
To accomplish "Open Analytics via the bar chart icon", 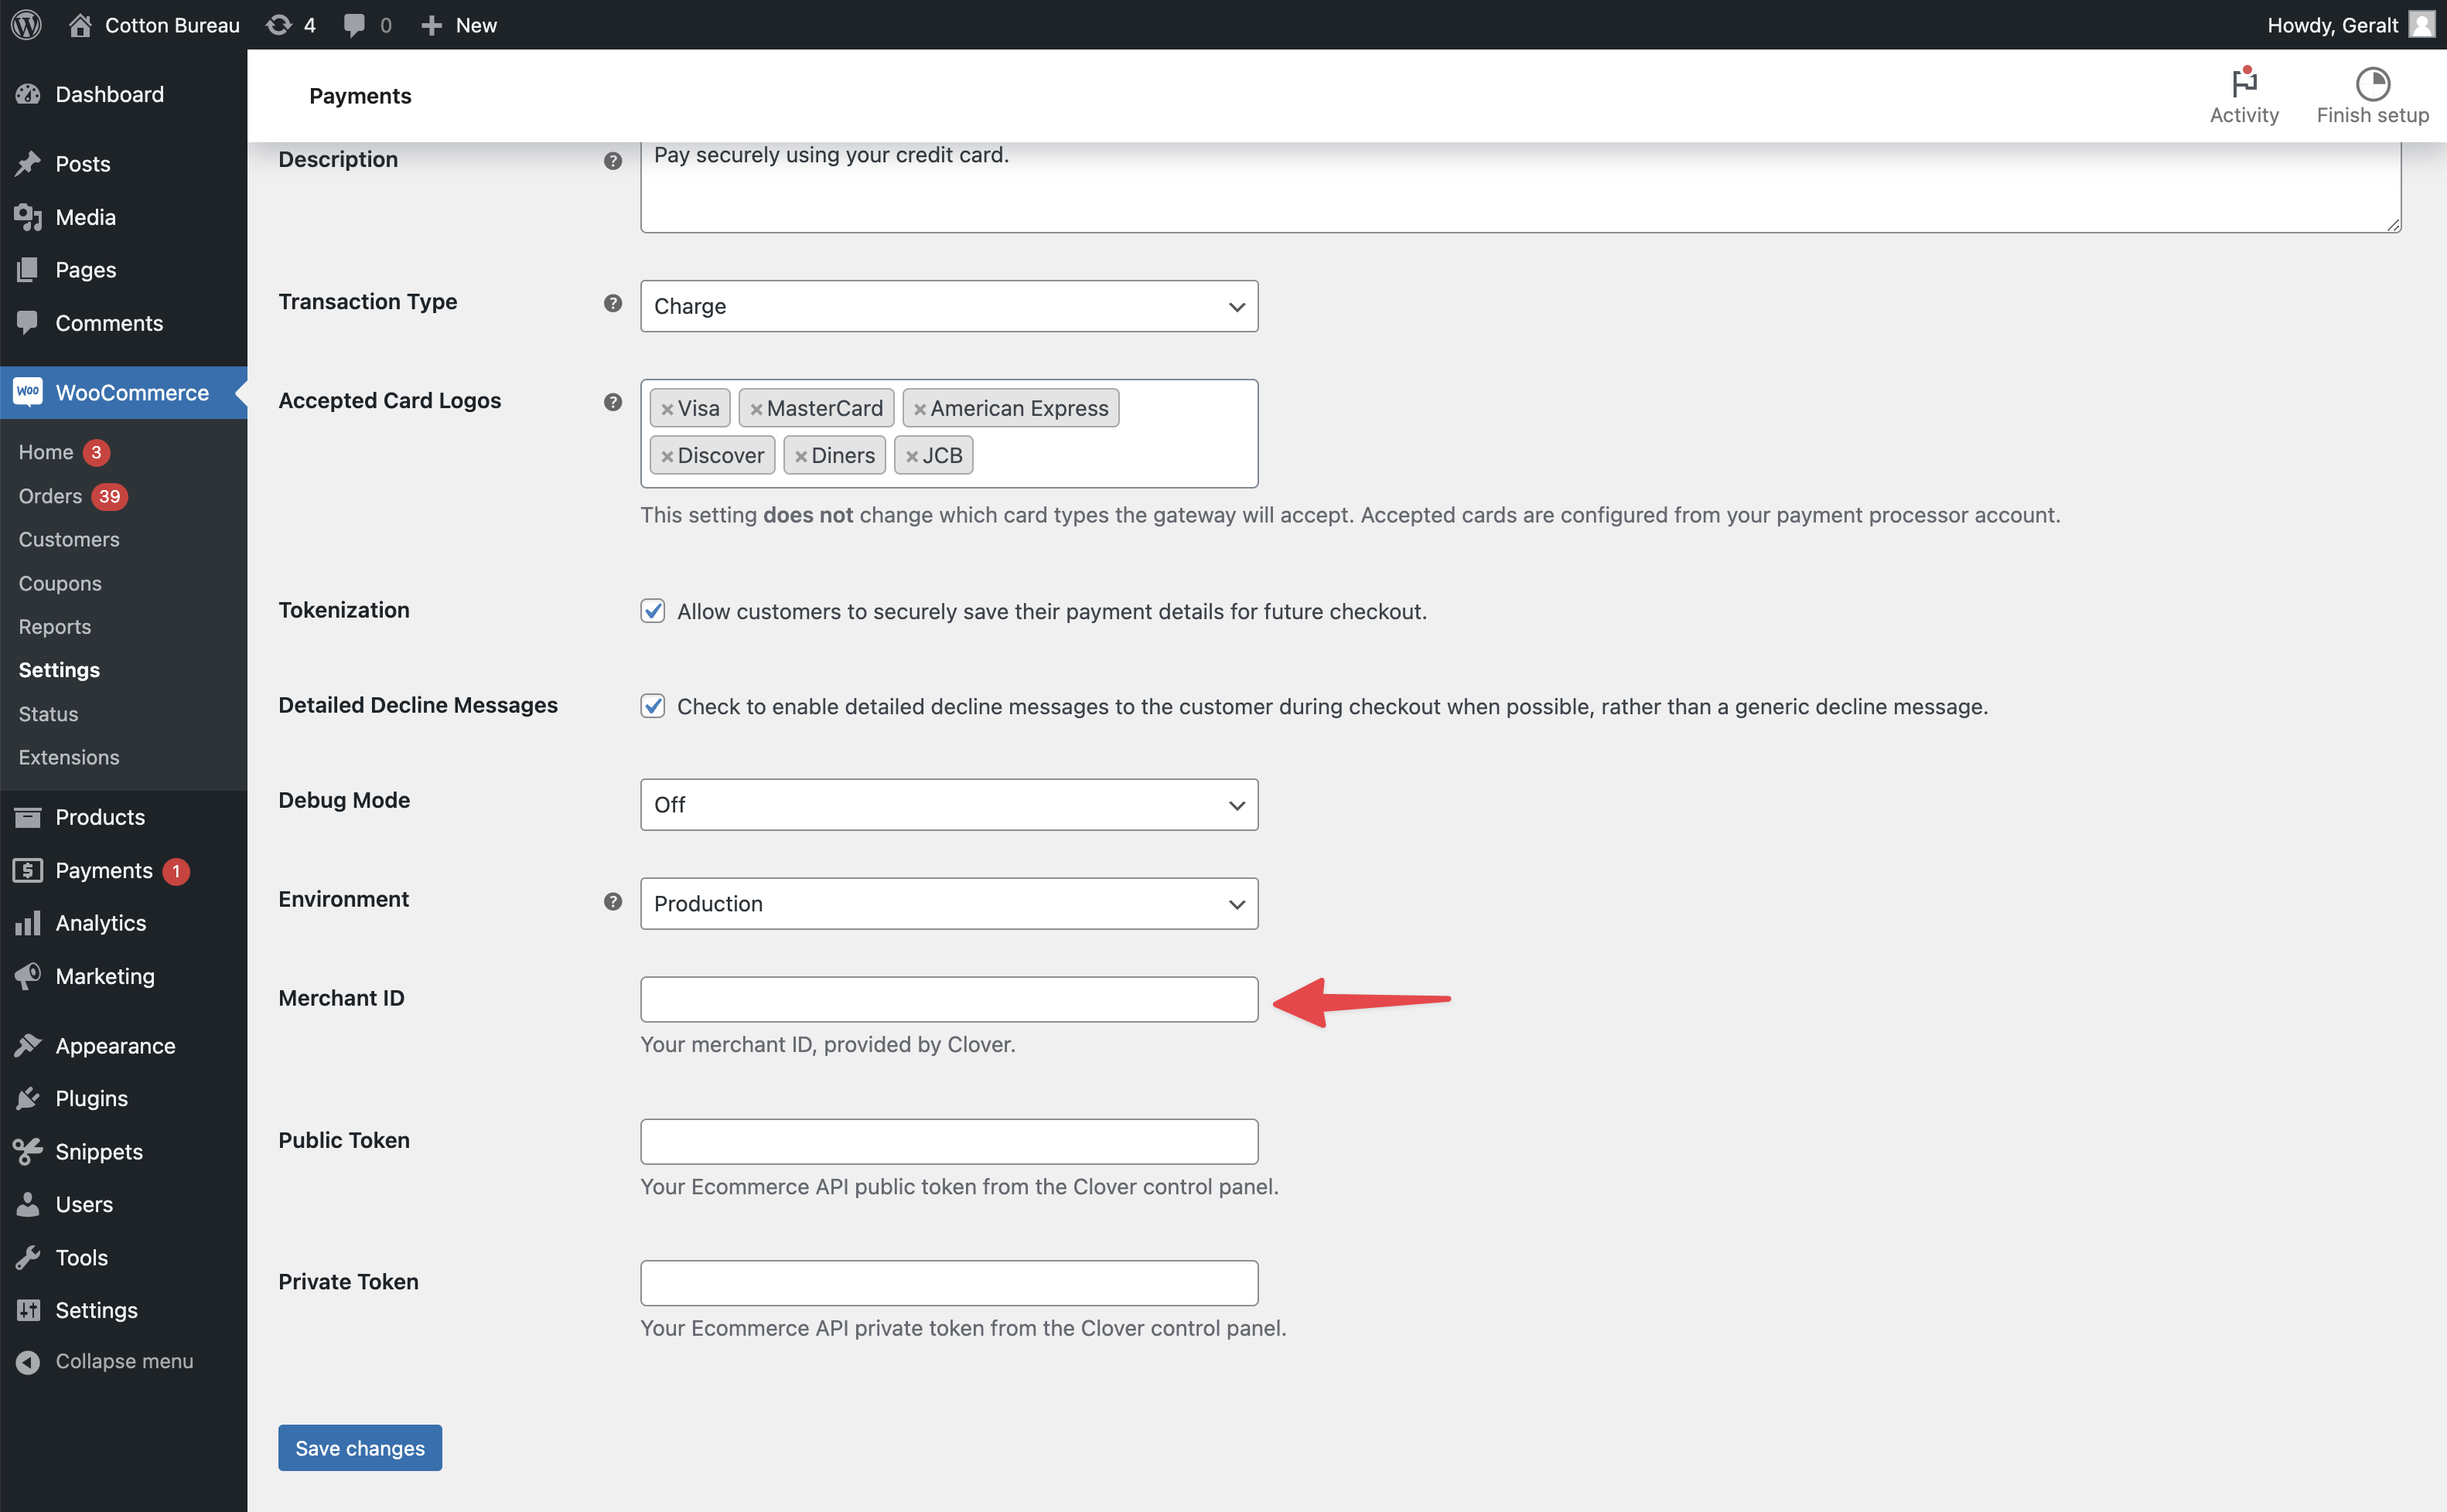I will (x=28, y=922).
